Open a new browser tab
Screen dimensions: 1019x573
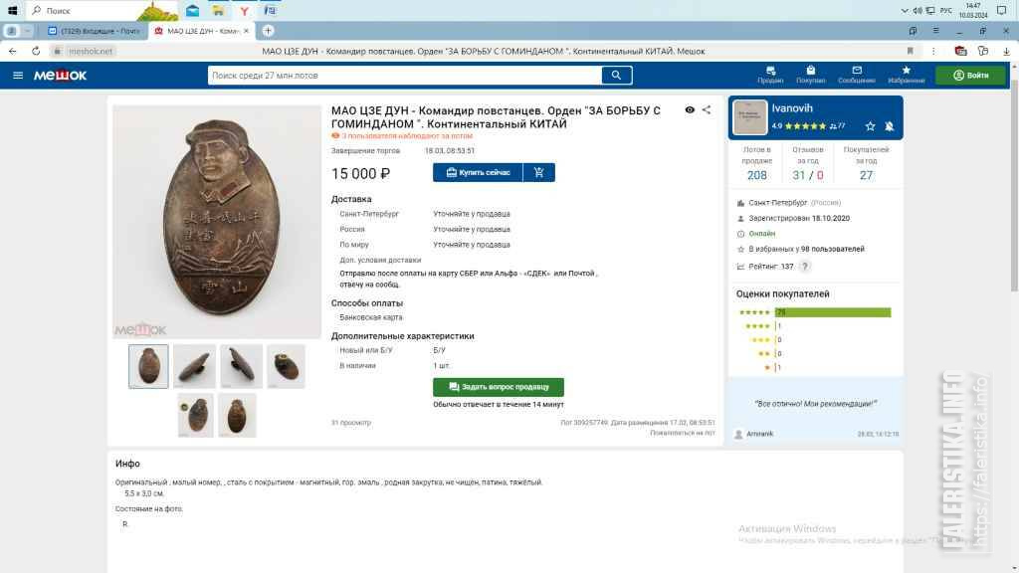(268, 31)
